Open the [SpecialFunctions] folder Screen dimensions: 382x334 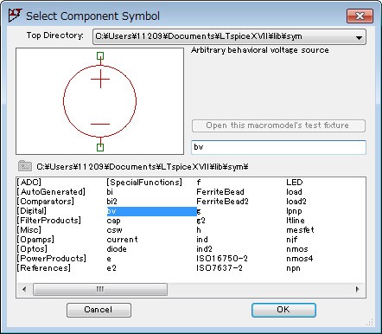pos(144,183)
